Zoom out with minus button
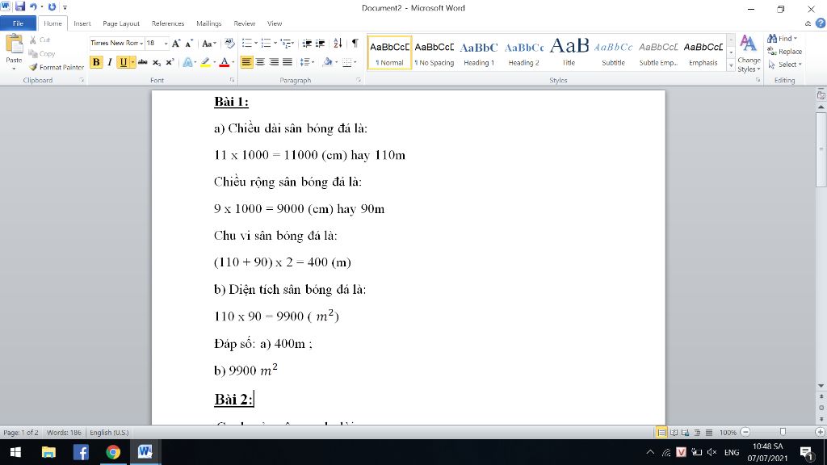Screen dimensions: 827x465 pyautogui.click(x=745, y=433)
